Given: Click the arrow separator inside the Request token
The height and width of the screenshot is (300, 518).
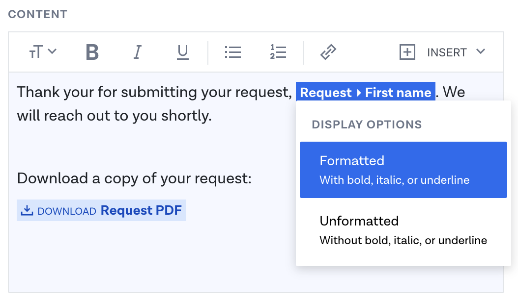Looking at the screenshot, I should (x=359, y=93).
